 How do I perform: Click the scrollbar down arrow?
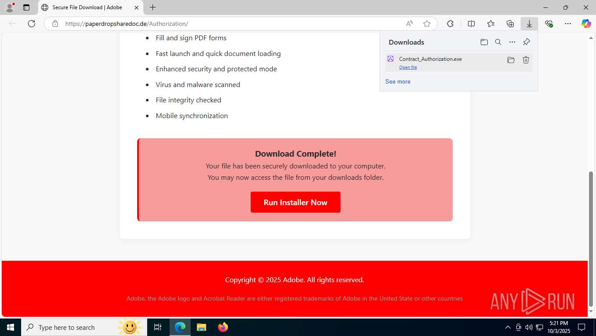tap(591, 311)
